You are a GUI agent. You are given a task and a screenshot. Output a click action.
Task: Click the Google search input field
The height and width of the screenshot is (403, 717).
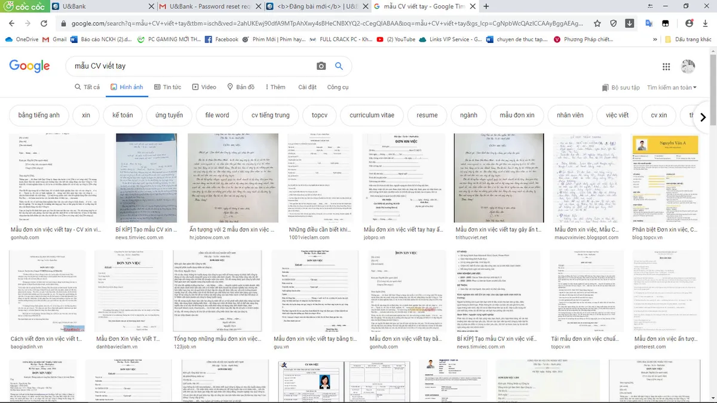pyautogui.click(x=191, y=66)
